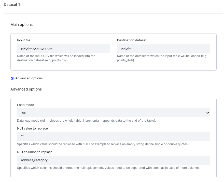Viewport: 224px width, 182px height.
Task: Click the null columns comma-separation hint text
Action: [108, 168]
